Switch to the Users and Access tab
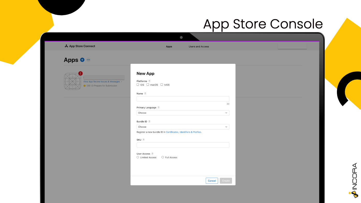This screenshot has width=361, height=203. coord(199,47)
